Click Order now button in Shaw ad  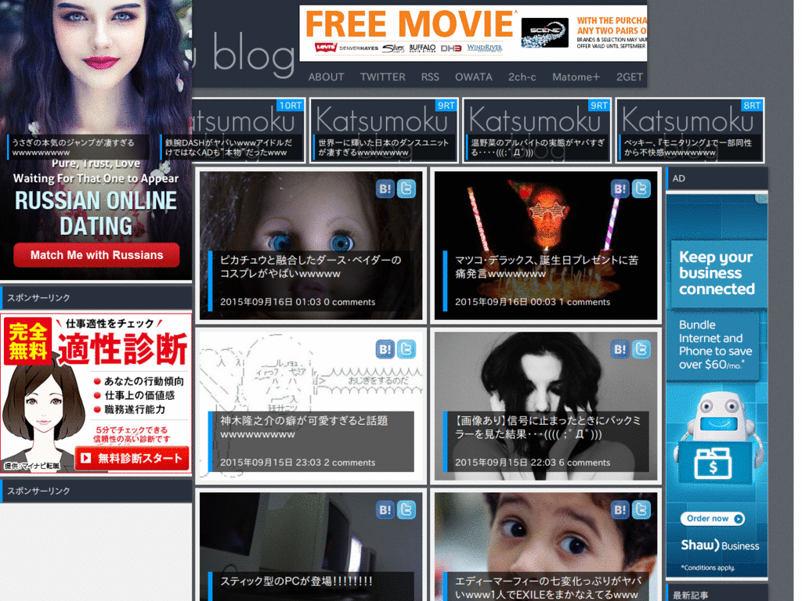(713, 519)
